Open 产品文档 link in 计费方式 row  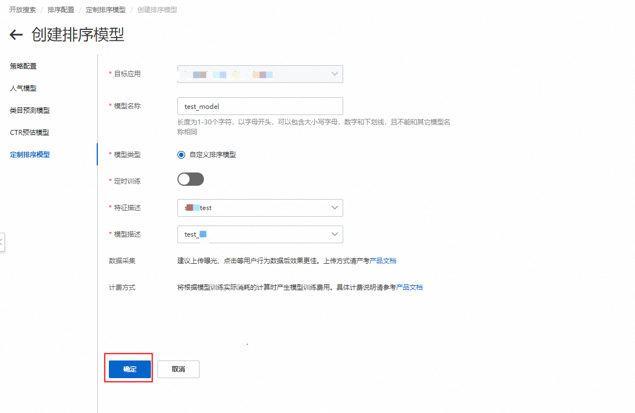coord(410,287)
